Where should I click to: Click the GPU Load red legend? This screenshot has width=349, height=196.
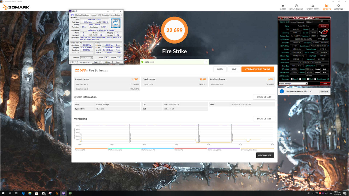(191, 149)
